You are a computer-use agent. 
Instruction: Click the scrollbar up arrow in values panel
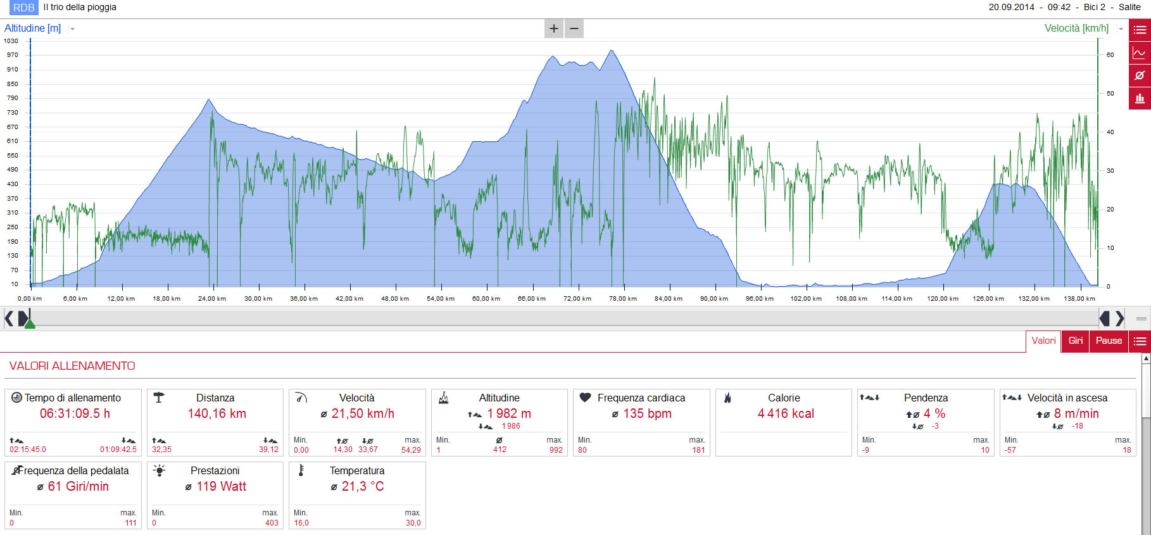[1146, 358]
